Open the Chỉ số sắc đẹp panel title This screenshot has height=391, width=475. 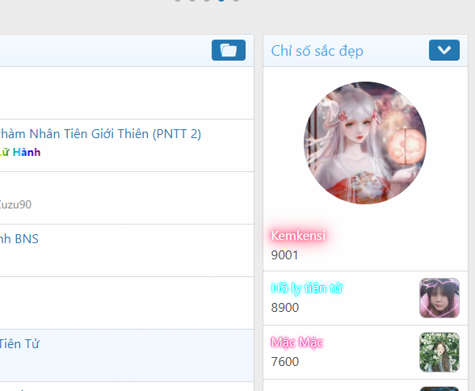pyautogui.click(x=317, y=51)
